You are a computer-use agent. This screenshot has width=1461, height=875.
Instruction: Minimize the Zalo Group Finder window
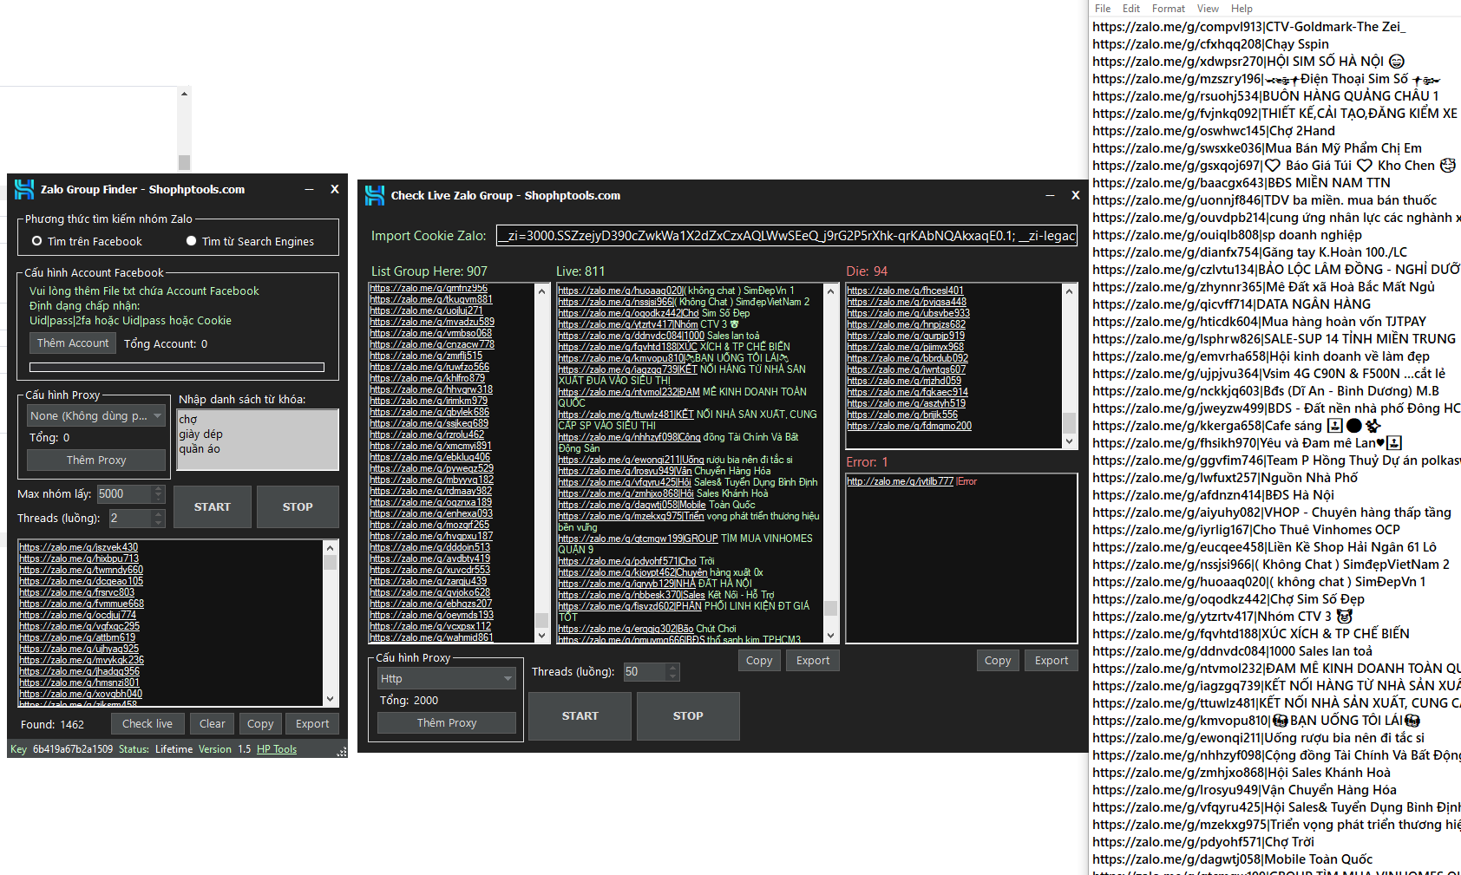pyautogui.click(x=309, y=189)
